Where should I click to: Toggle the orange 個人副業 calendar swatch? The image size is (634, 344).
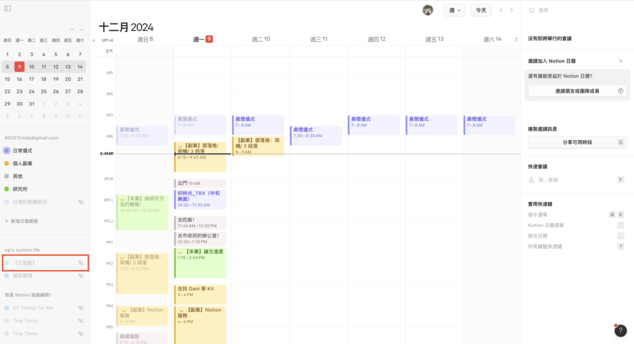coord(6,163)
